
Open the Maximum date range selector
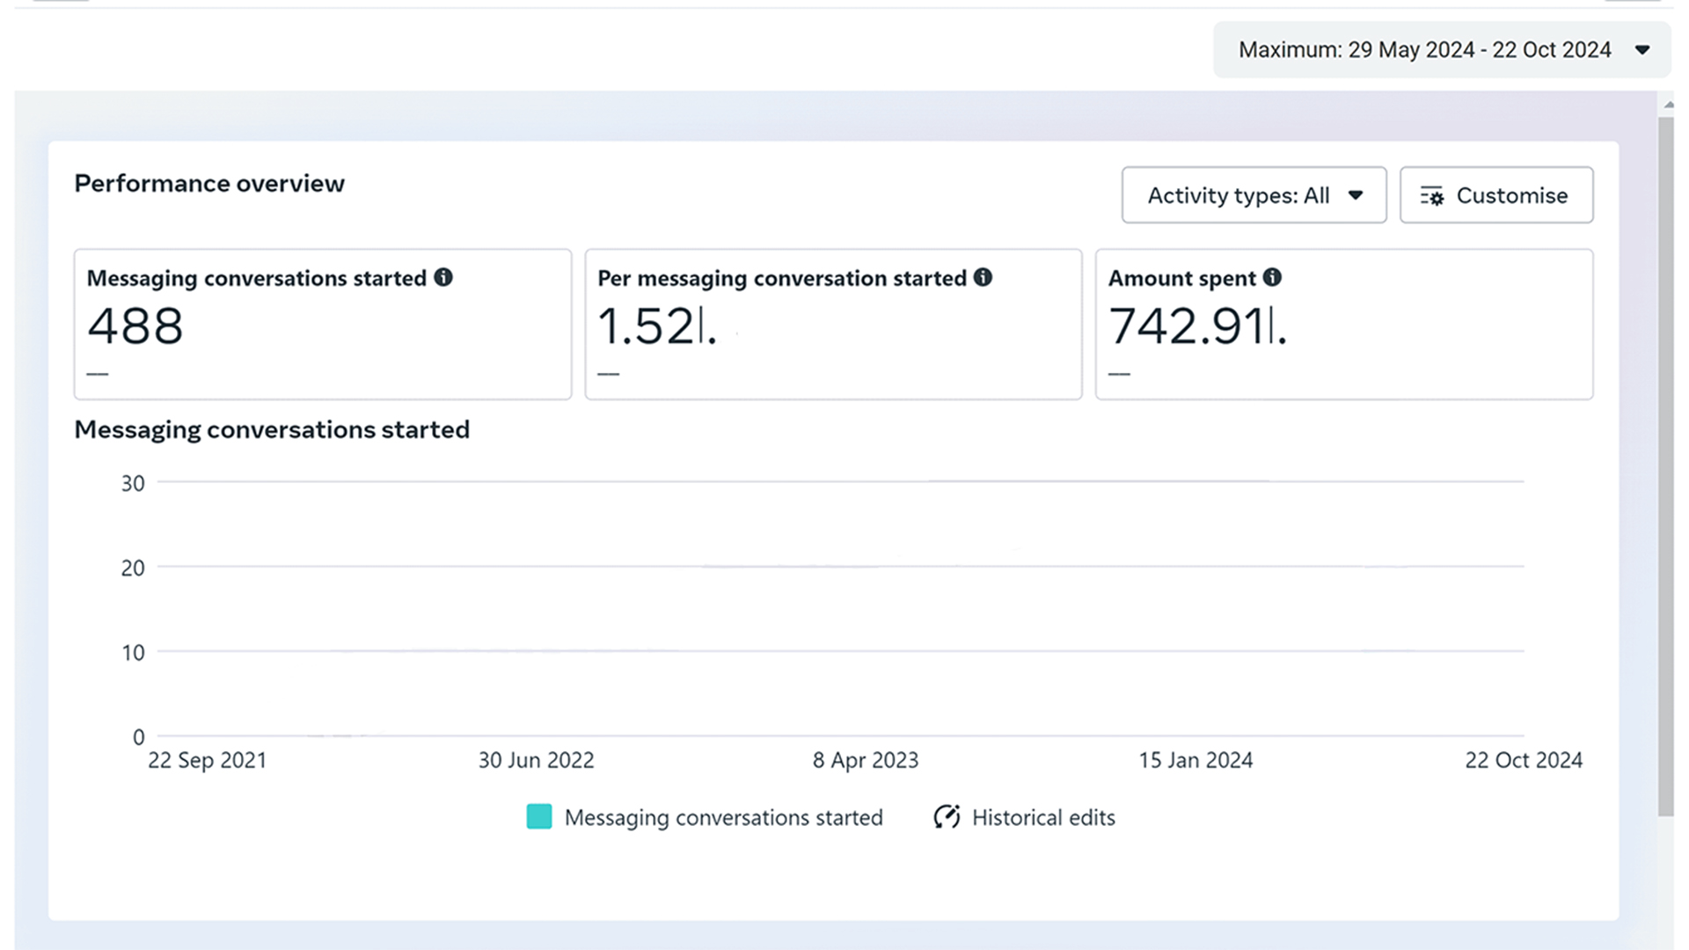click(x=1424, y=50)
